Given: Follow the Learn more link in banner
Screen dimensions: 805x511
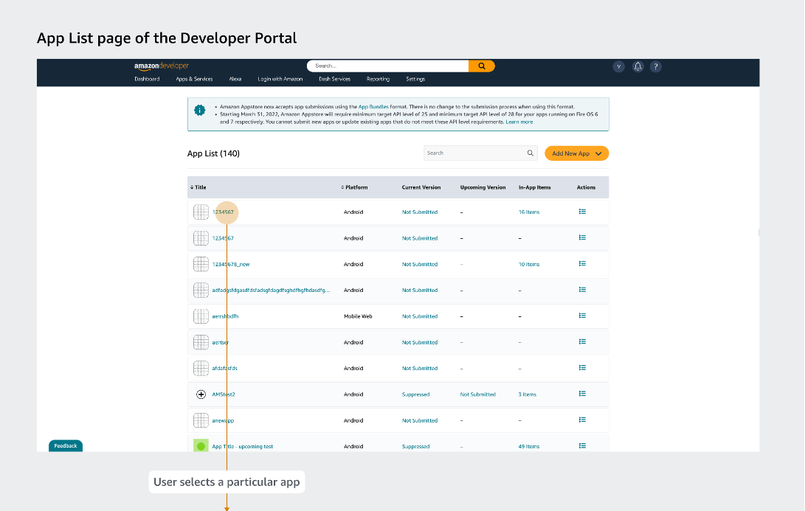Looking at the screenshot, I should [x=519, y=122].
